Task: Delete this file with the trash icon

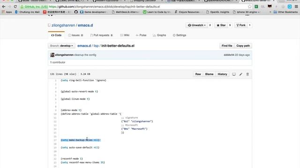Action: pyautogui.click(x=247, y=74)
